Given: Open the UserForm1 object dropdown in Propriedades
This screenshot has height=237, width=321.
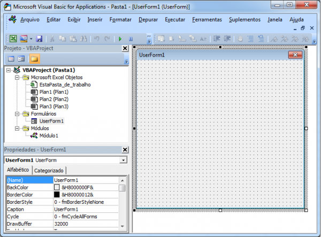Looking at the screenshot, I should (124, 160).
